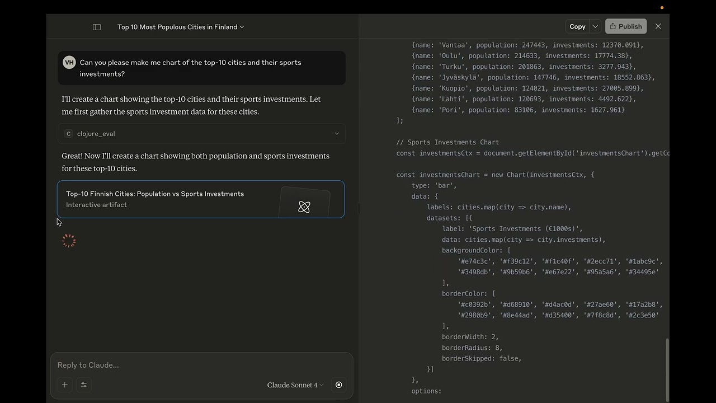Click the '// Sports Investments Chart' comment
Viewport: 716px width, 403px height.
[x=447, y=142]
